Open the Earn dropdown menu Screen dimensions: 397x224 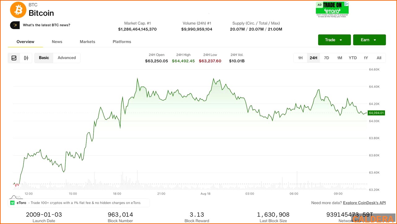(x=369, y=40)
